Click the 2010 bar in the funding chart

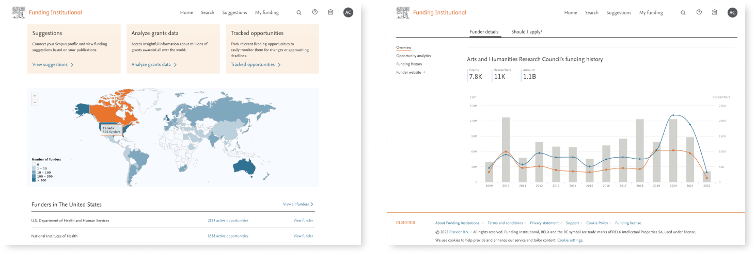(506, 150)
